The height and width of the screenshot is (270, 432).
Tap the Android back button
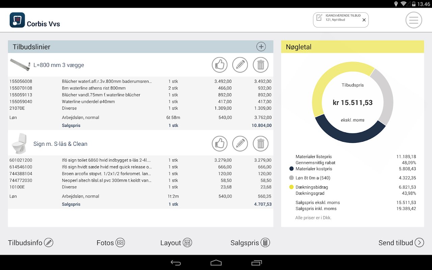coord(175,263)
